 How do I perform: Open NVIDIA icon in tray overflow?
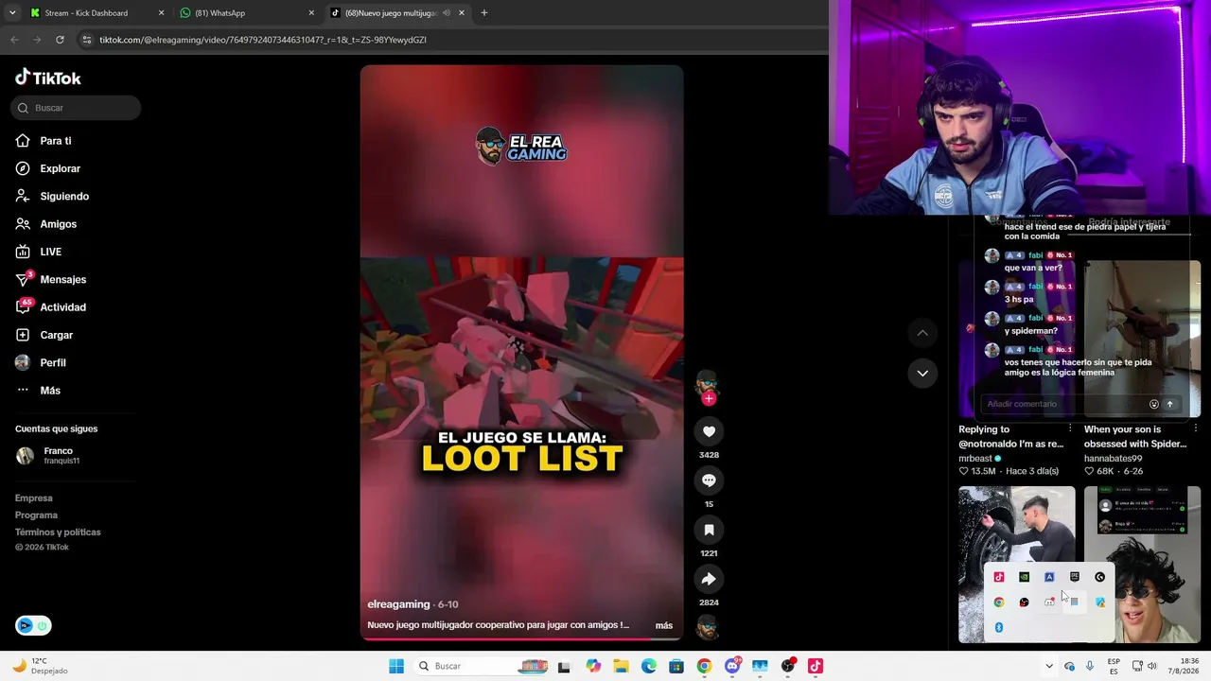(1024, 577)
